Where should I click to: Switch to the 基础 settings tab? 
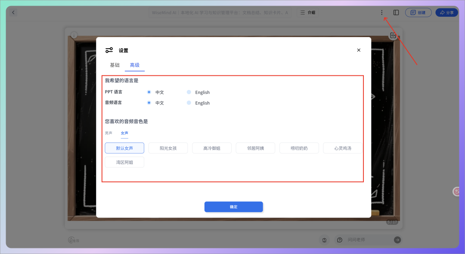tap(115, 65)
